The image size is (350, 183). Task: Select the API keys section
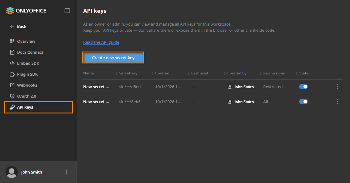[x=39, y=107]
